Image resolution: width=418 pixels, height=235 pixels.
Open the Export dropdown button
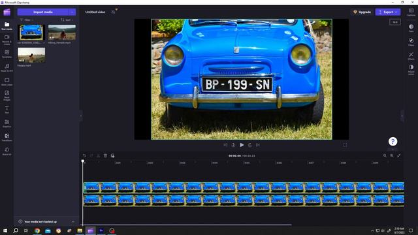coord(388,12)
